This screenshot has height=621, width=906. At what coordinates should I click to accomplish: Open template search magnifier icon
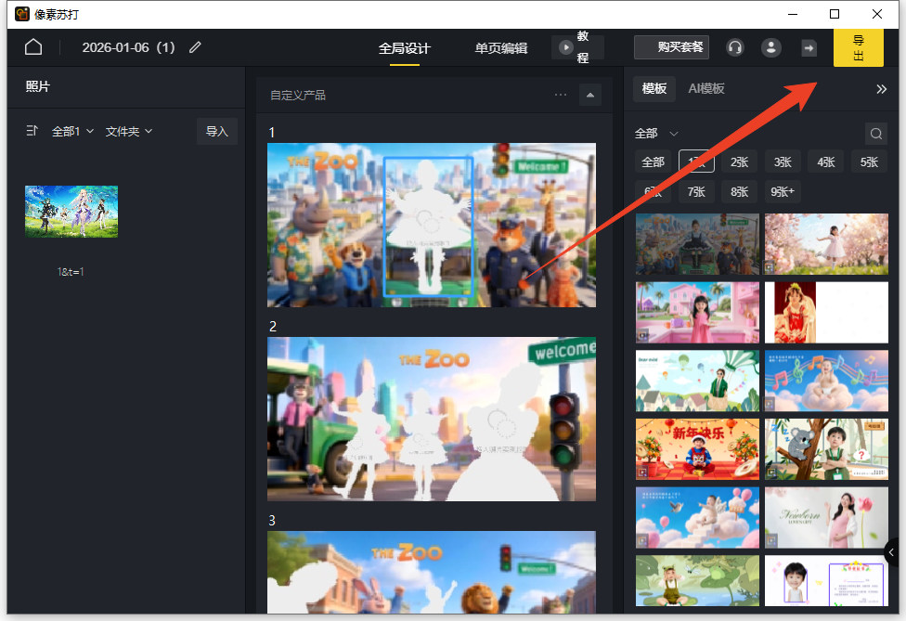point(876,134)
